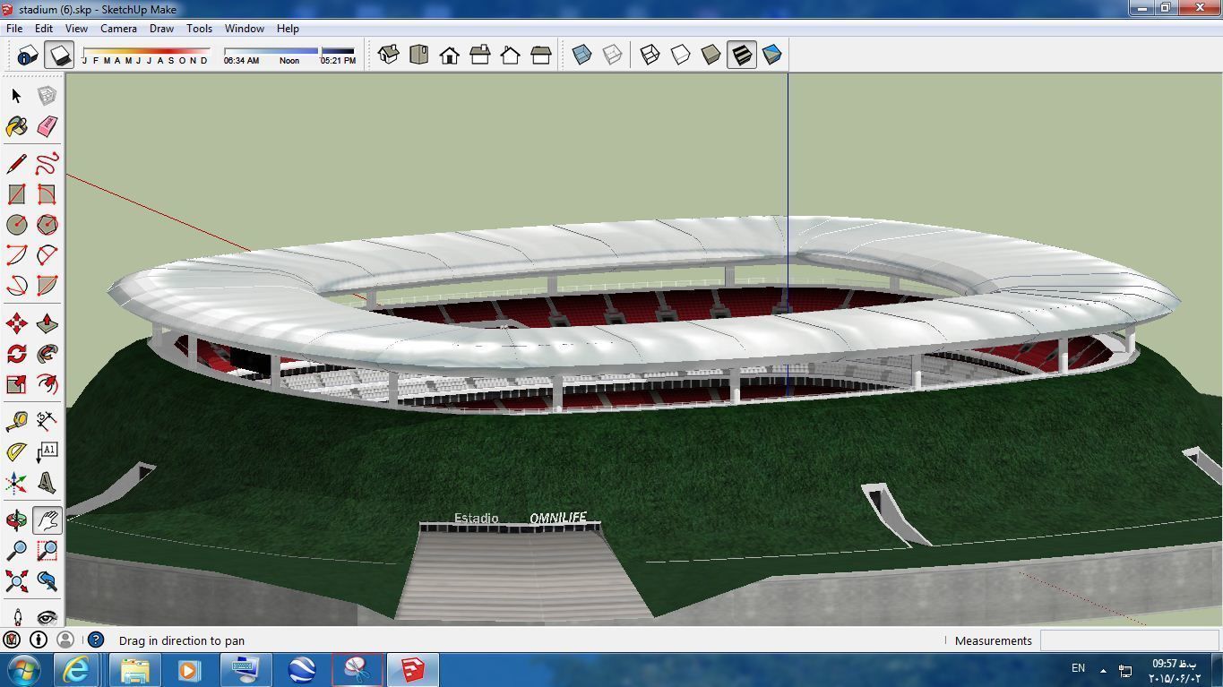This screenshot has width=1223, height=687.
Task: Pick the Paint Bucket tool
Action: (x=16, y=126)
